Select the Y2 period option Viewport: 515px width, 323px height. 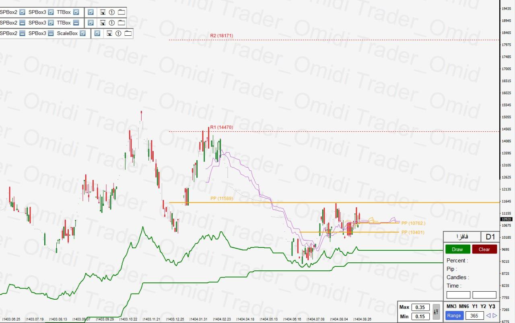pos(483,306)
